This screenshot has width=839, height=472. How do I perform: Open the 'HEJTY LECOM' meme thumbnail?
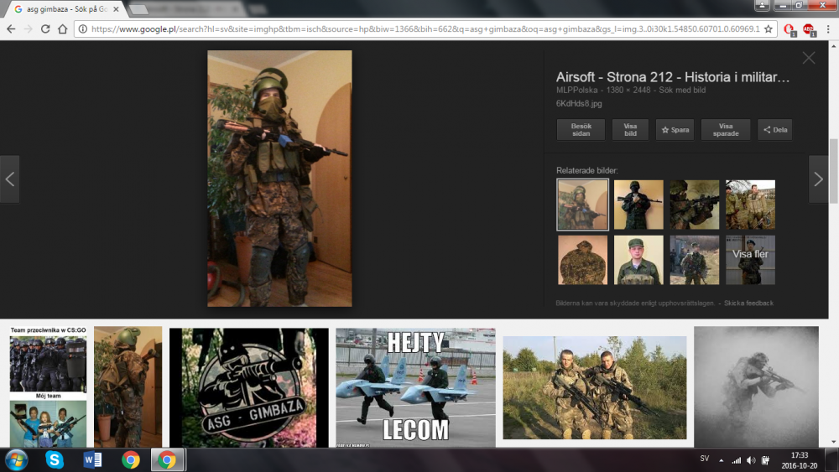point(415,386)
